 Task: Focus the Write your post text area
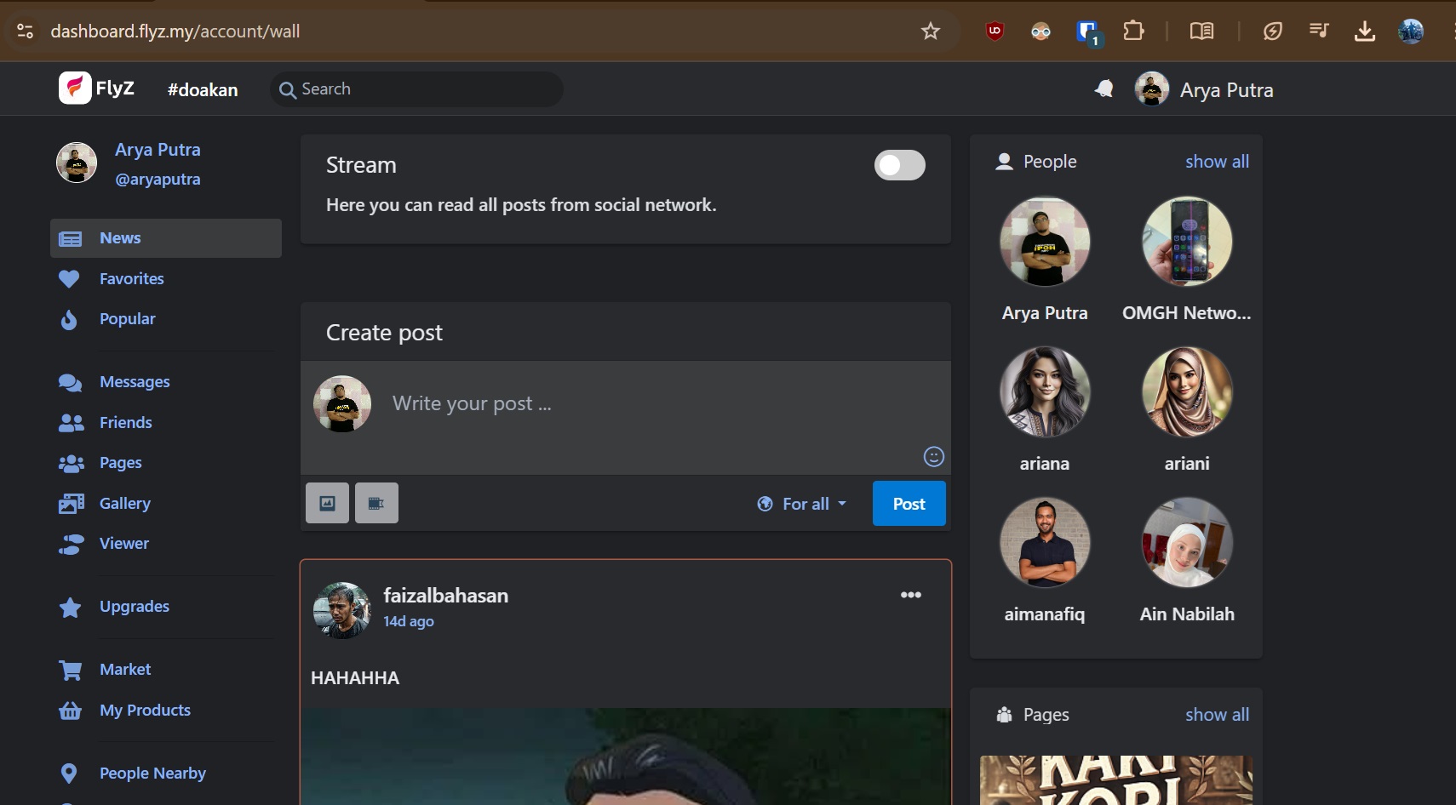pos(626,417)
